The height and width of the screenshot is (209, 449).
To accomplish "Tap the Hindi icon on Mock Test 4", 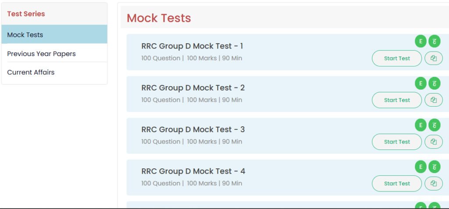I will pos(434,167).
